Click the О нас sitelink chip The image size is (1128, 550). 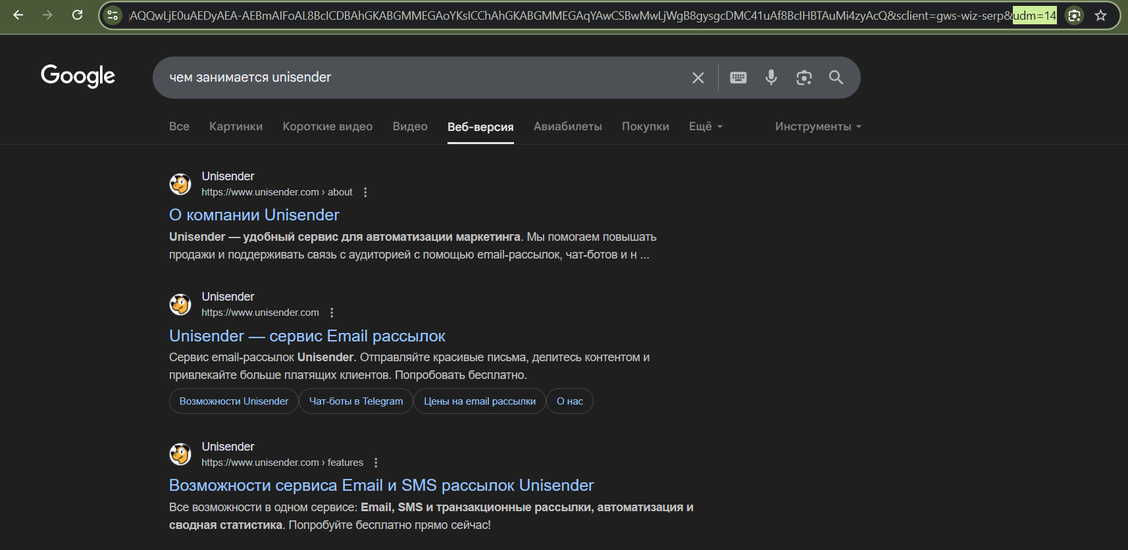coord(570,401)
